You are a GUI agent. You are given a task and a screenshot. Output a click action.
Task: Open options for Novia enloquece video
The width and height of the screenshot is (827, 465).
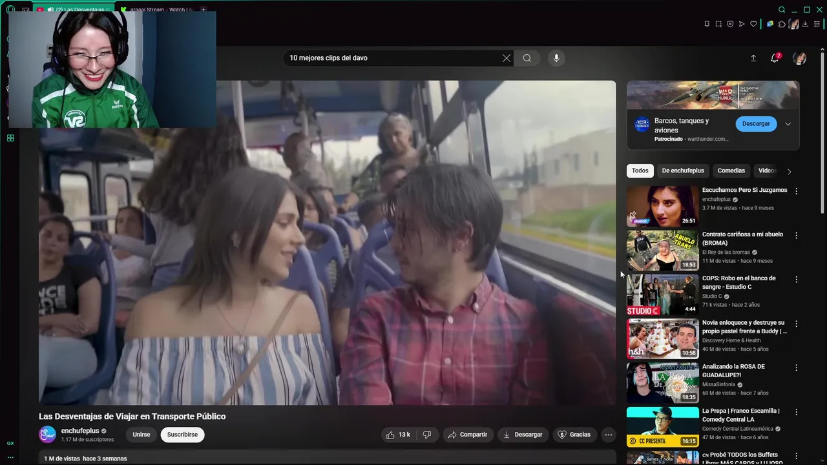tap(796, 324)
